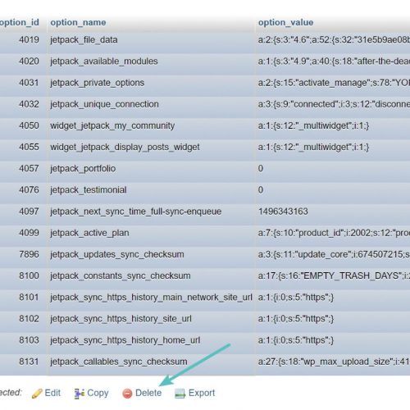The width and height of the screenshot is (410, 410).
Task: Click the Export icon
Action: coord(180,394)
